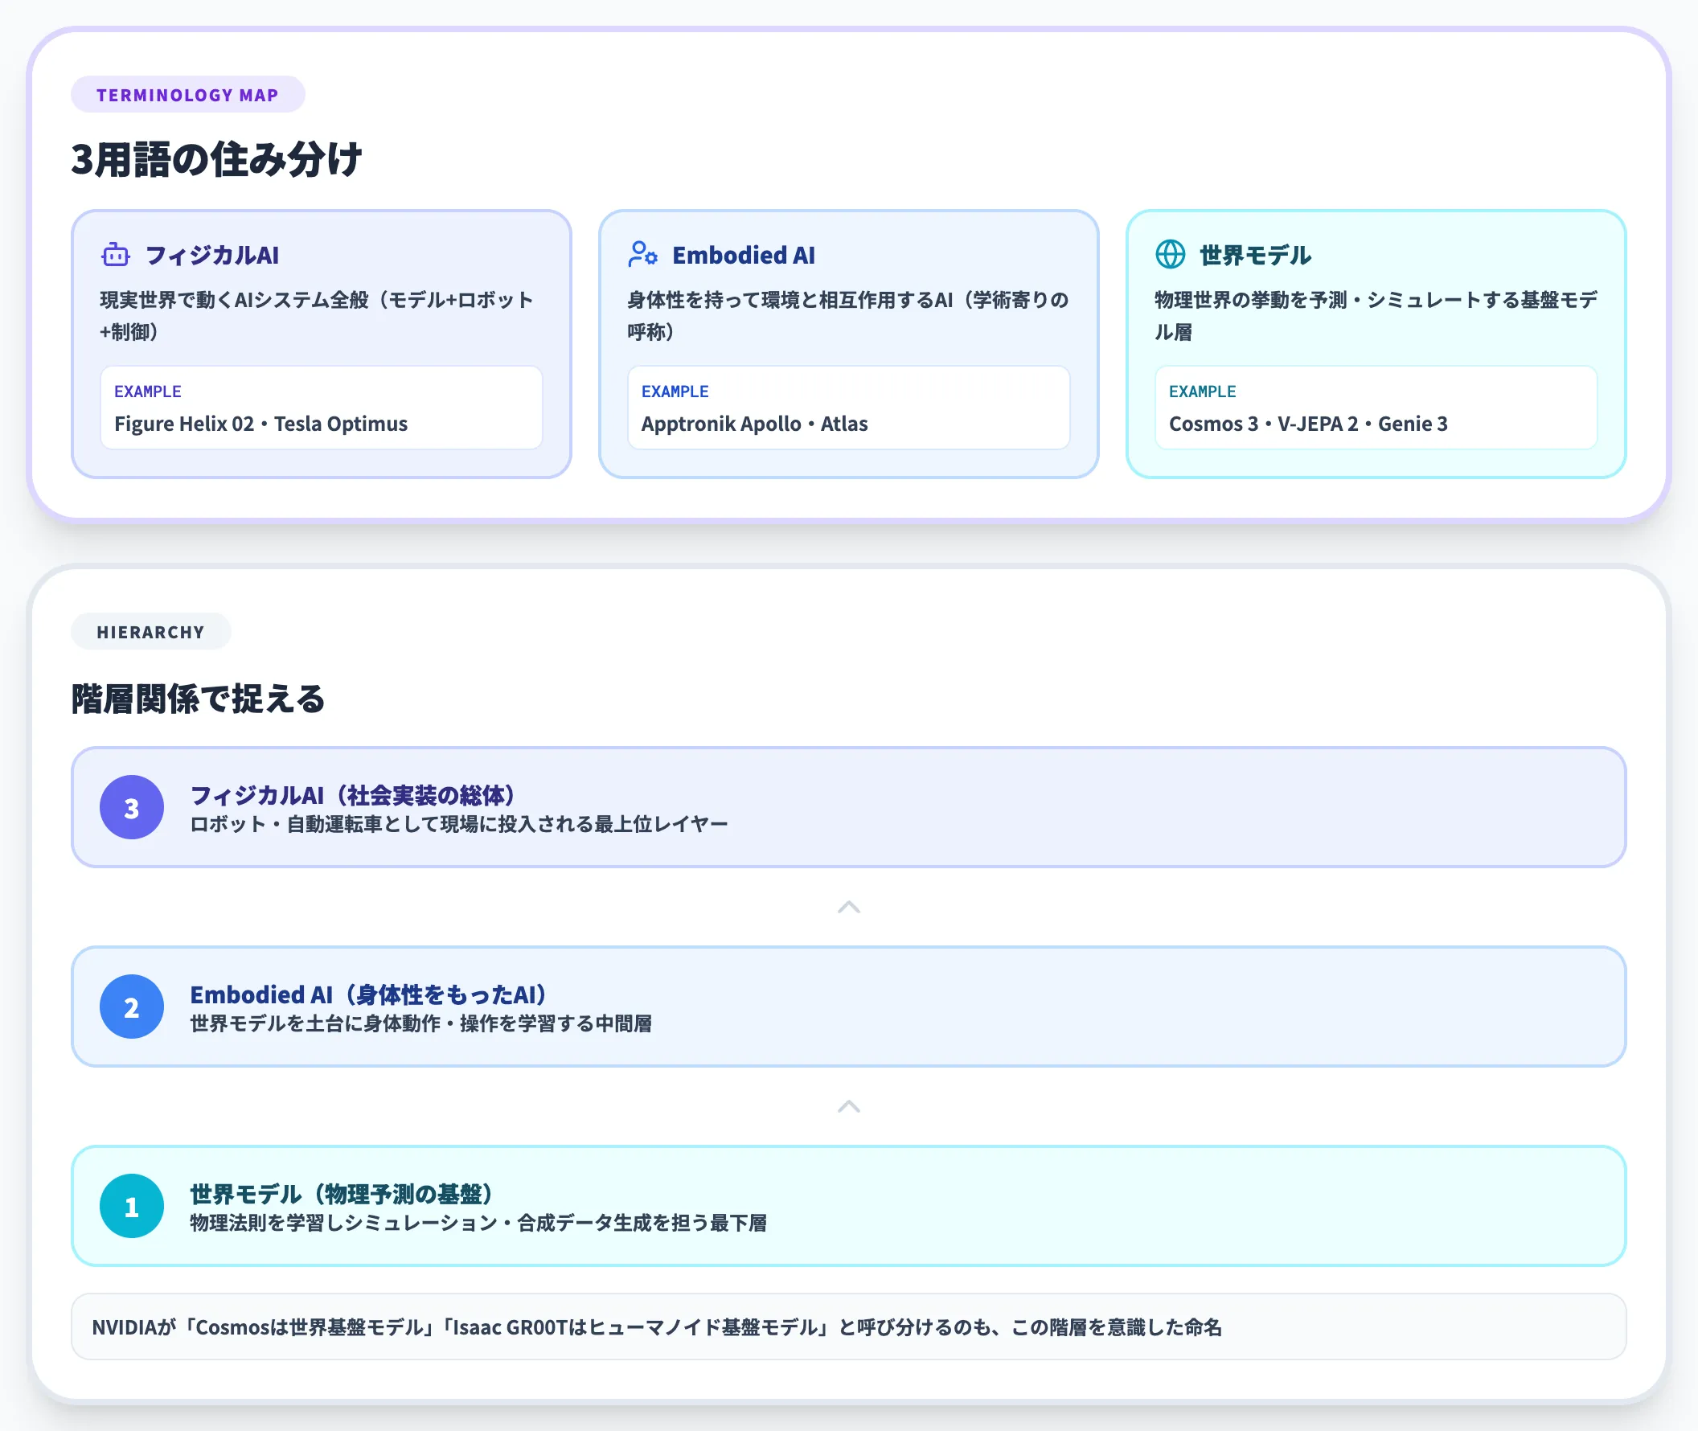
Task: Click the NVIDIA Cosmos naming note
Action: 848,1326
